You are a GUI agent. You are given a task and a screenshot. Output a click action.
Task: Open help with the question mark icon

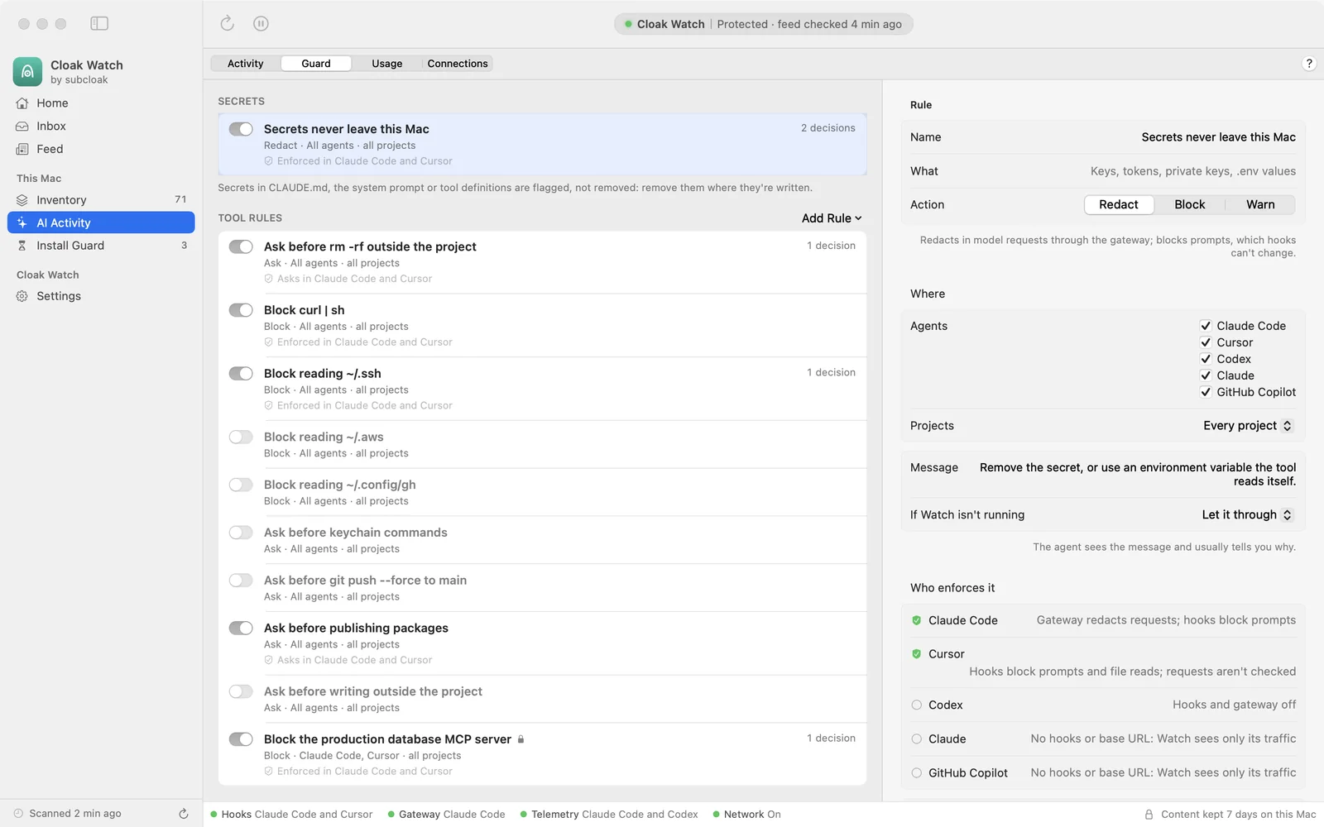[x=1309, y=64]
